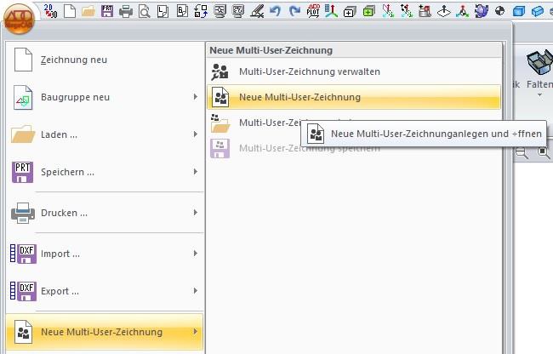This screenshot has width=553, height=354.
Task: Open the Import menu entry
Action: [x=102, y=253]
